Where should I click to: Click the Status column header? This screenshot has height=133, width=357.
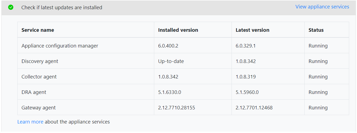[x=316, y=30]
